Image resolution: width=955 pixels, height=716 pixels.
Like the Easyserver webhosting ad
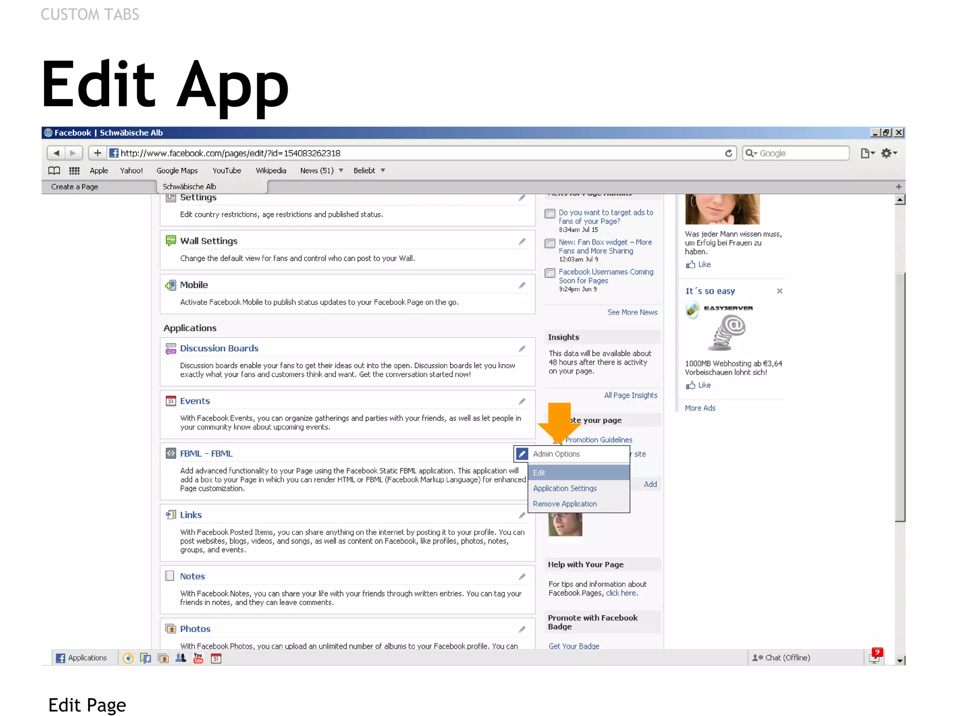pos(698,385)
